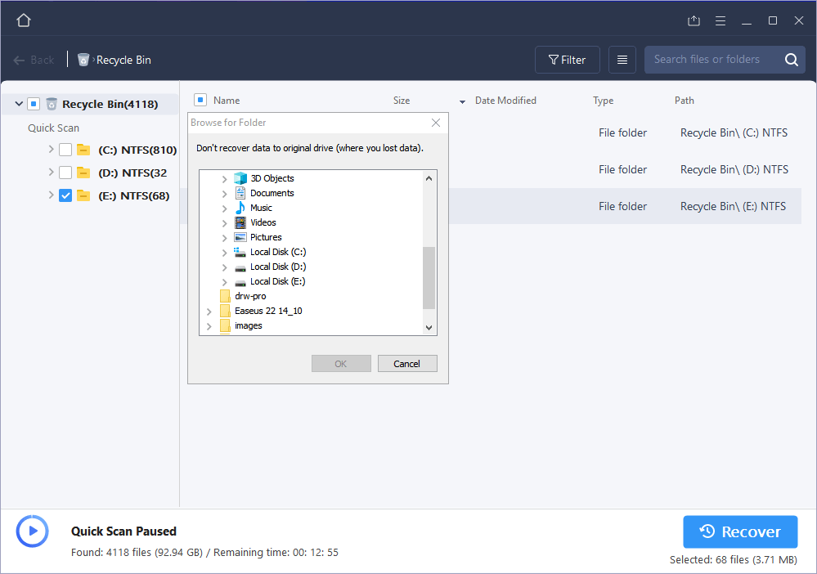
Task: Uncheck the (E:) NTFS(68) checkbox
Action: [65, 196]
